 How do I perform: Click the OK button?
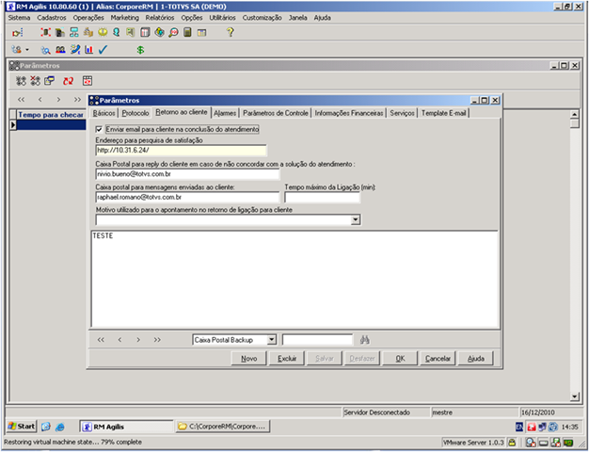coord(400,359)
